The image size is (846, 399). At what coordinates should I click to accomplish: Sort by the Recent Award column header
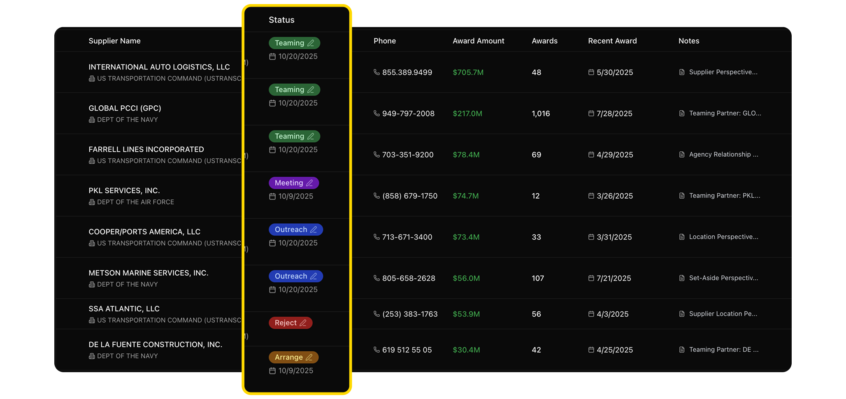coord(612,41)
